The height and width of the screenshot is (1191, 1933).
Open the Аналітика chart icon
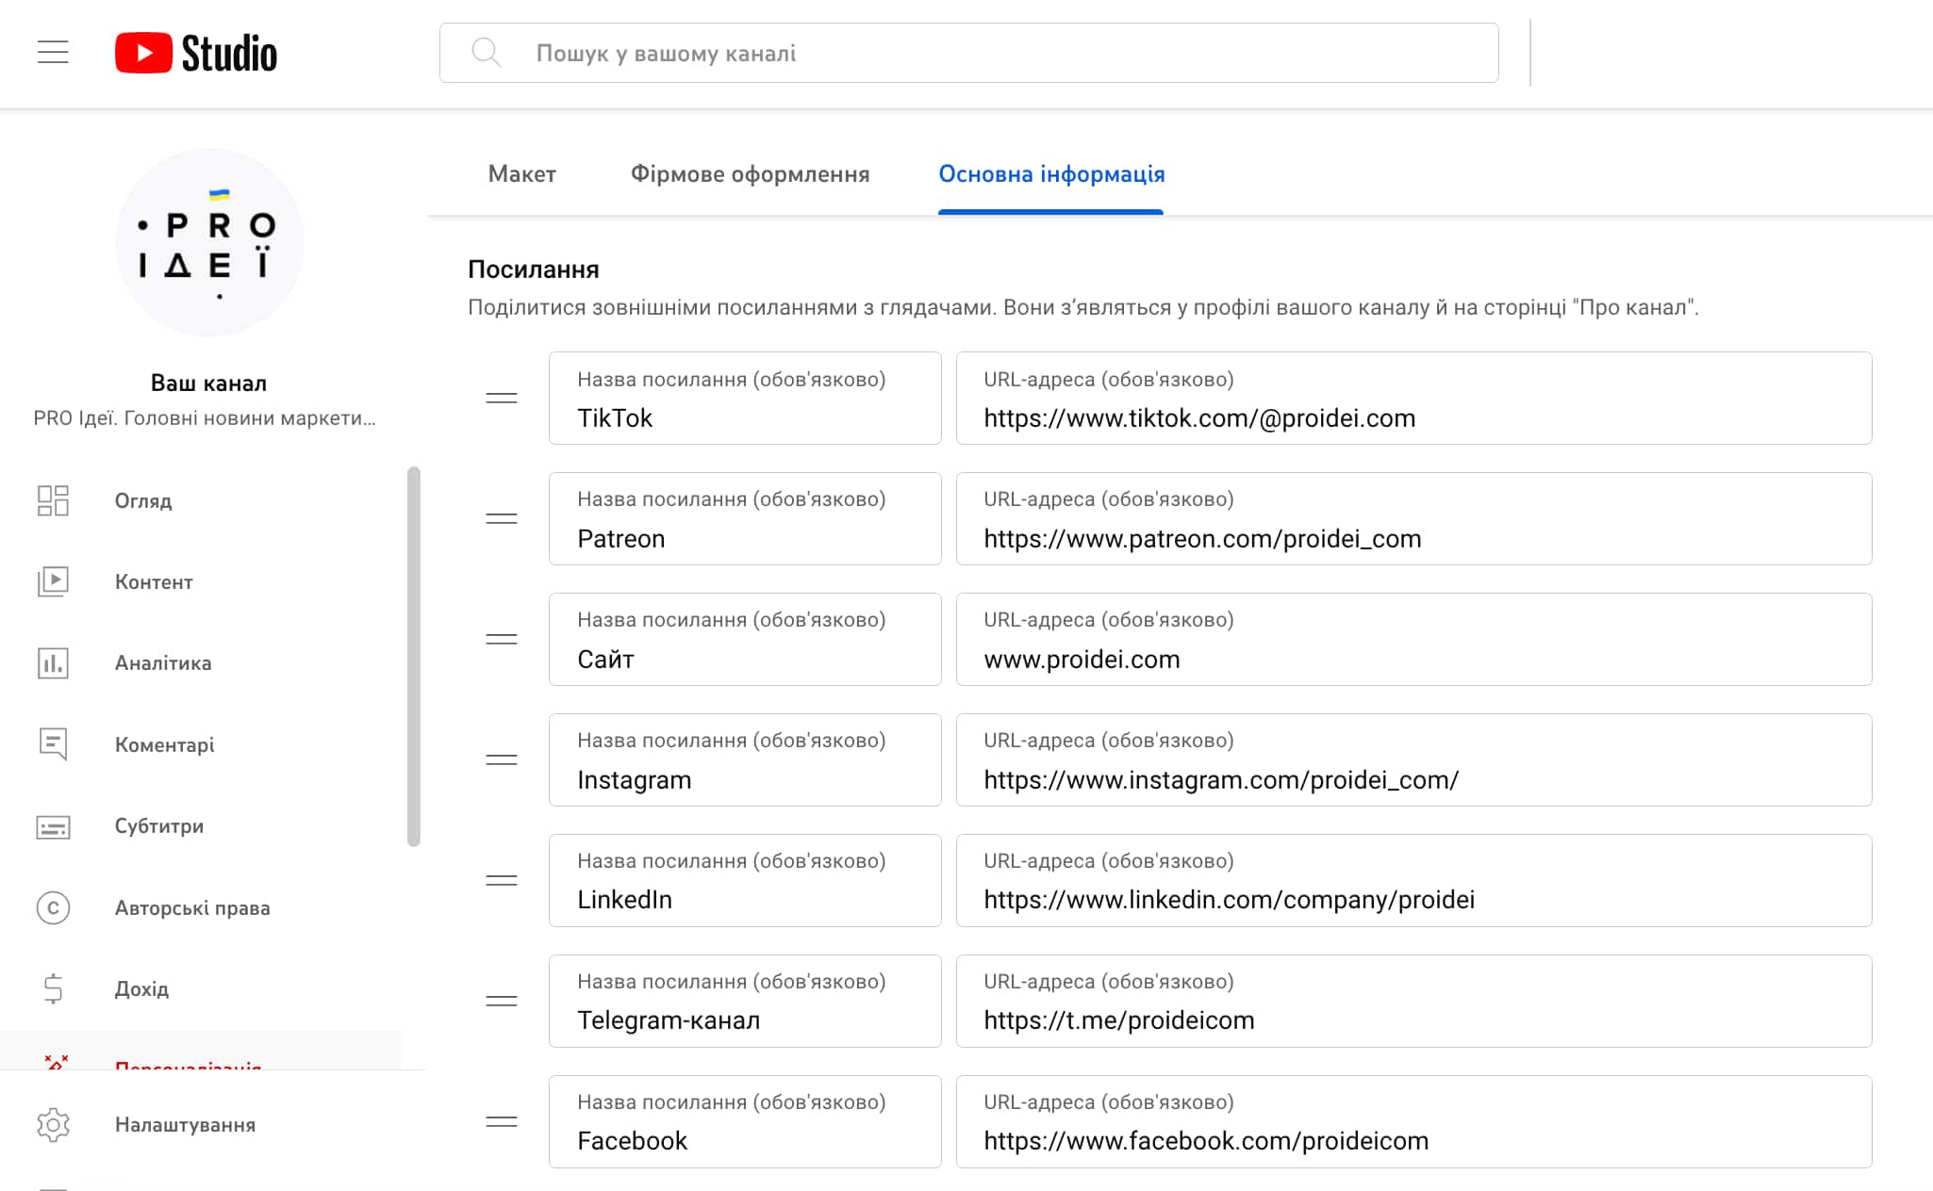coord(53,663)
